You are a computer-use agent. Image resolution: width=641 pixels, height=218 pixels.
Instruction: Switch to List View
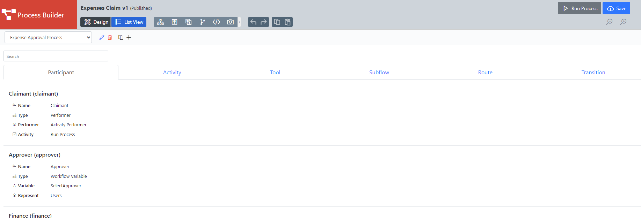click(x=129, y=22)
